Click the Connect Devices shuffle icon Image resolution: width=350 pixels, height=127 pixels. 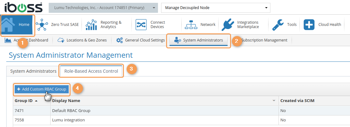[x=141, y=25]
